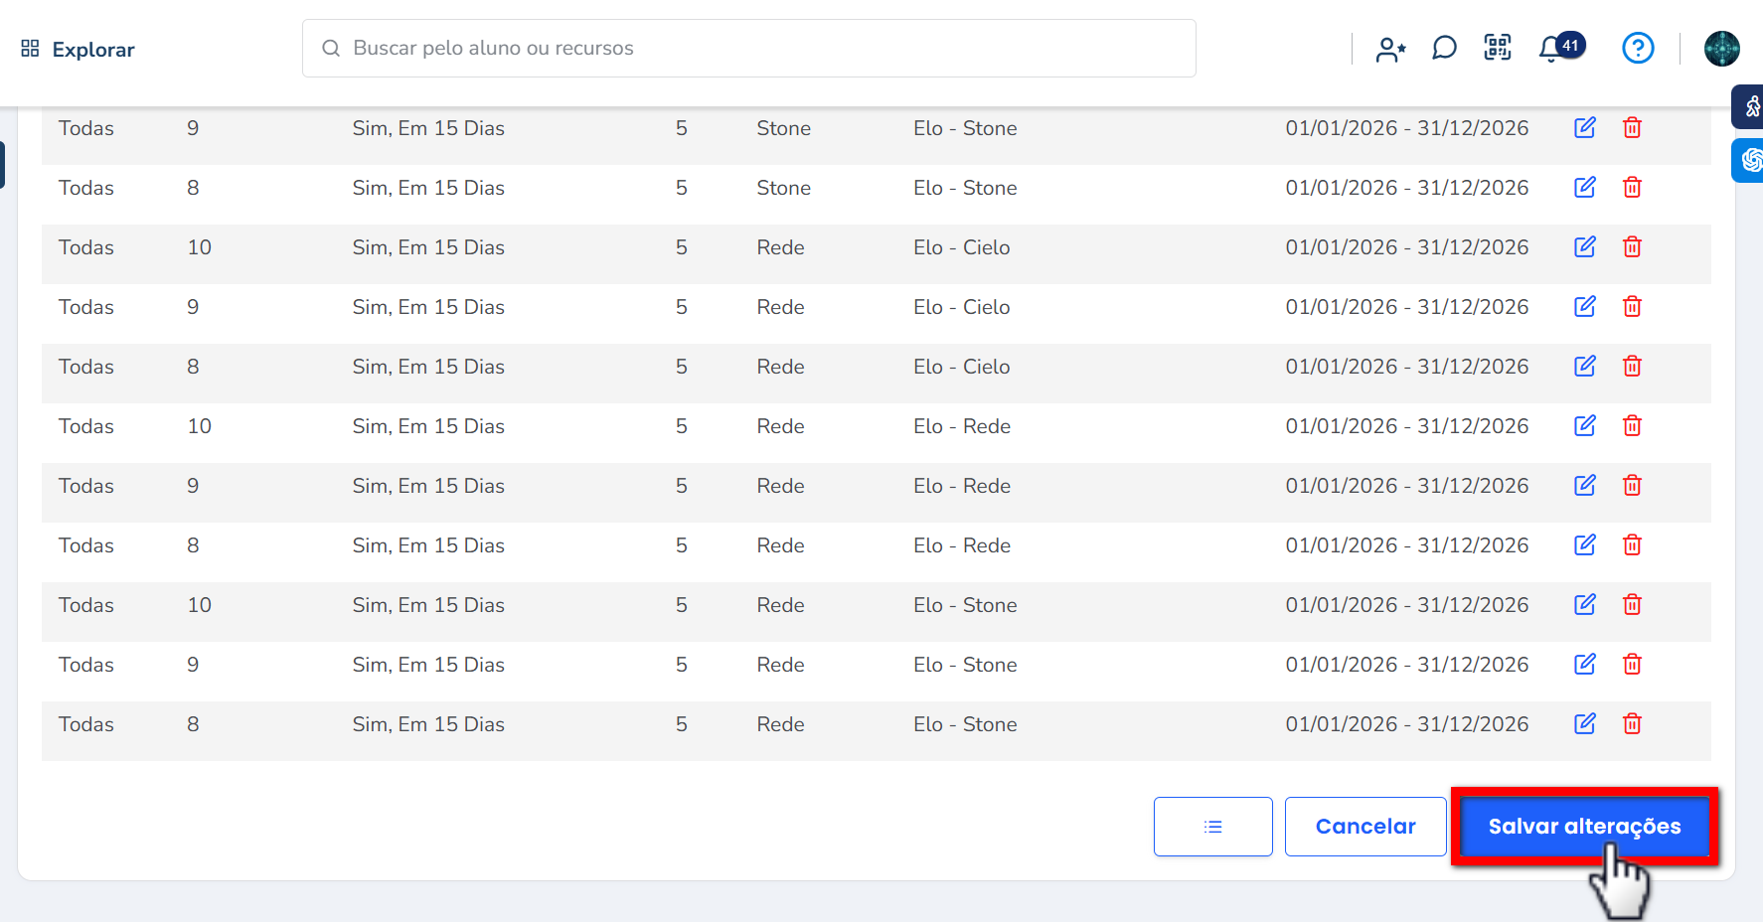Click the Salvar alterações button
Image resolution: width=1763 pixels, height=922 pixels.
pyautogui.click(x=1584, y=827)
